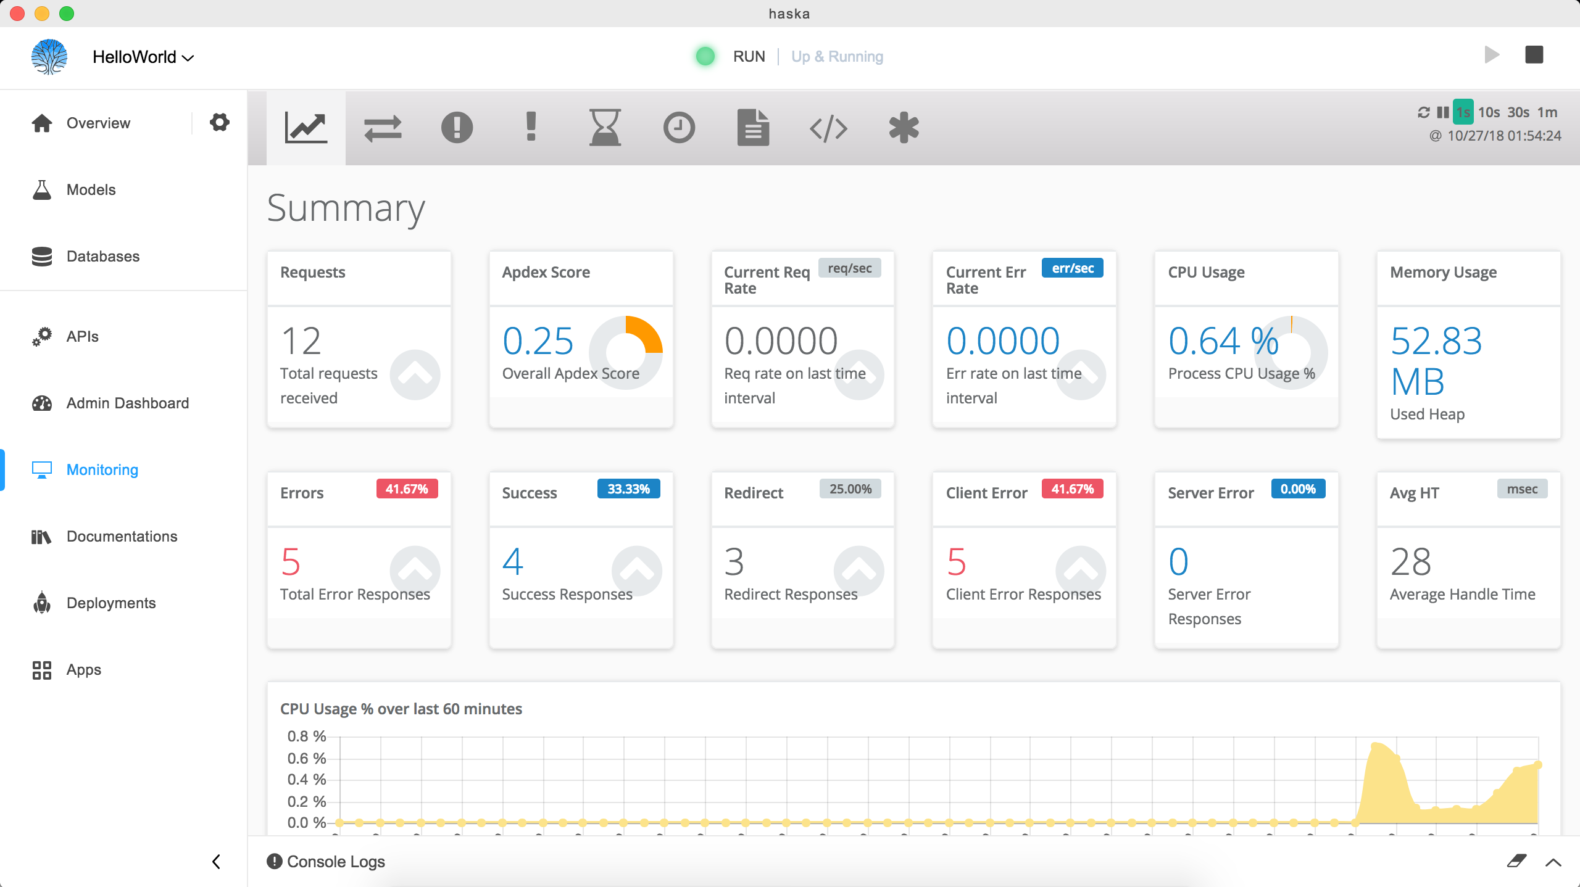Click the gear settings icon beside Overview
Image resolution: width=1580 pixels, height=887 pixels.
[x=220, y=122]
